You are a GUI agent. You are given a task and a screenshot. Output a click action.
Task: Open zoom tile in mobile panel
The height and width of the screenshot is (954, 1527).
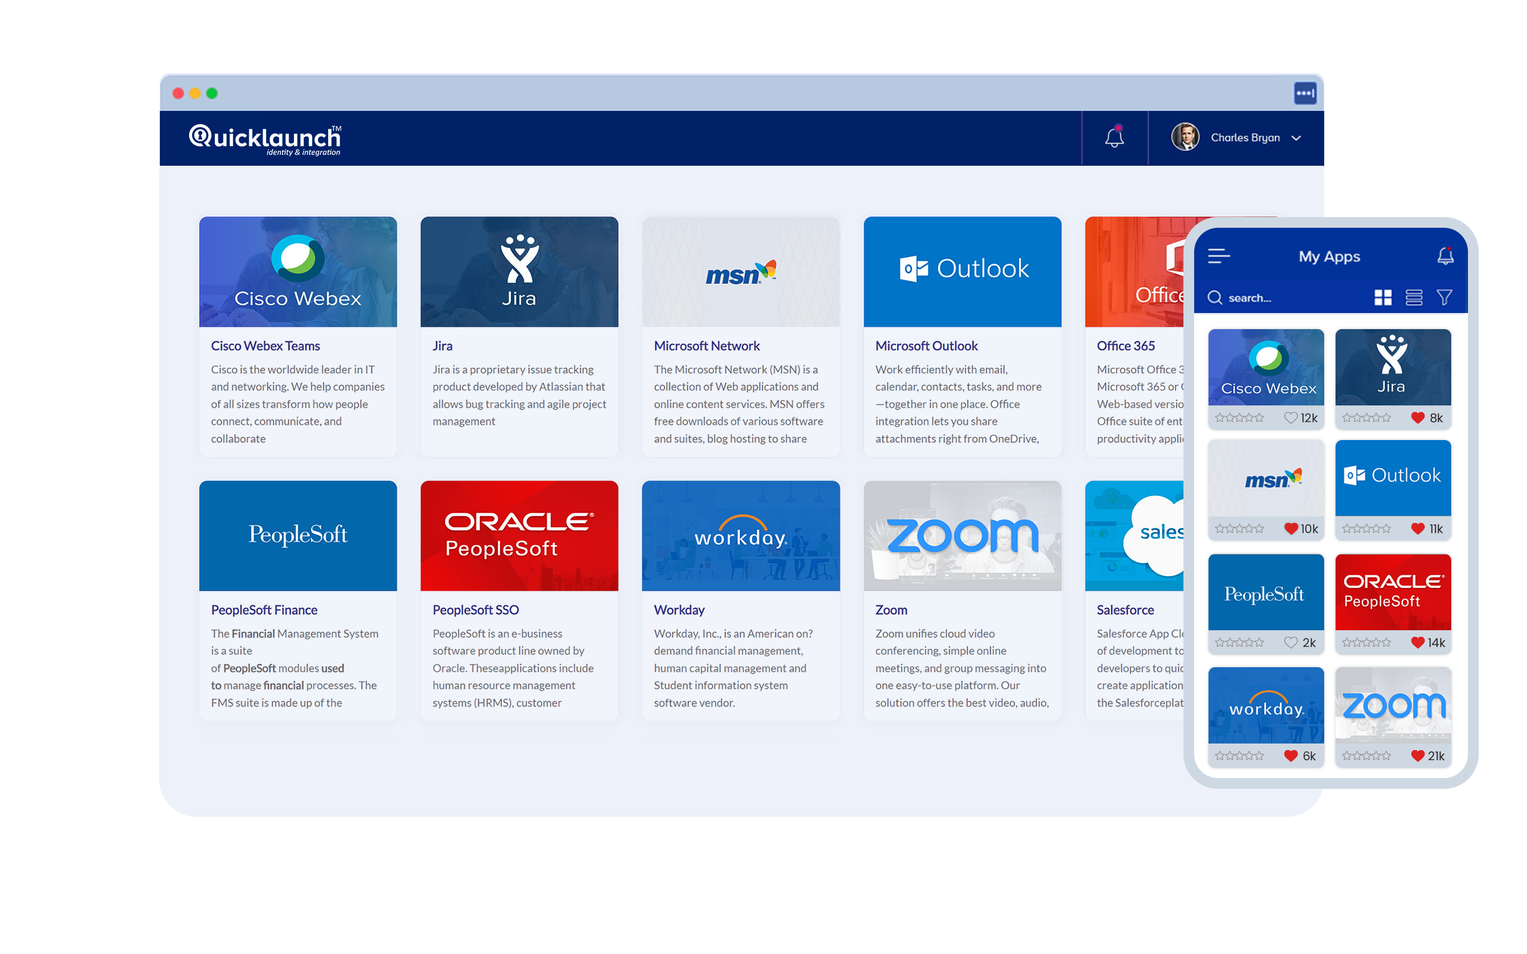click(x=1393, y=705)
